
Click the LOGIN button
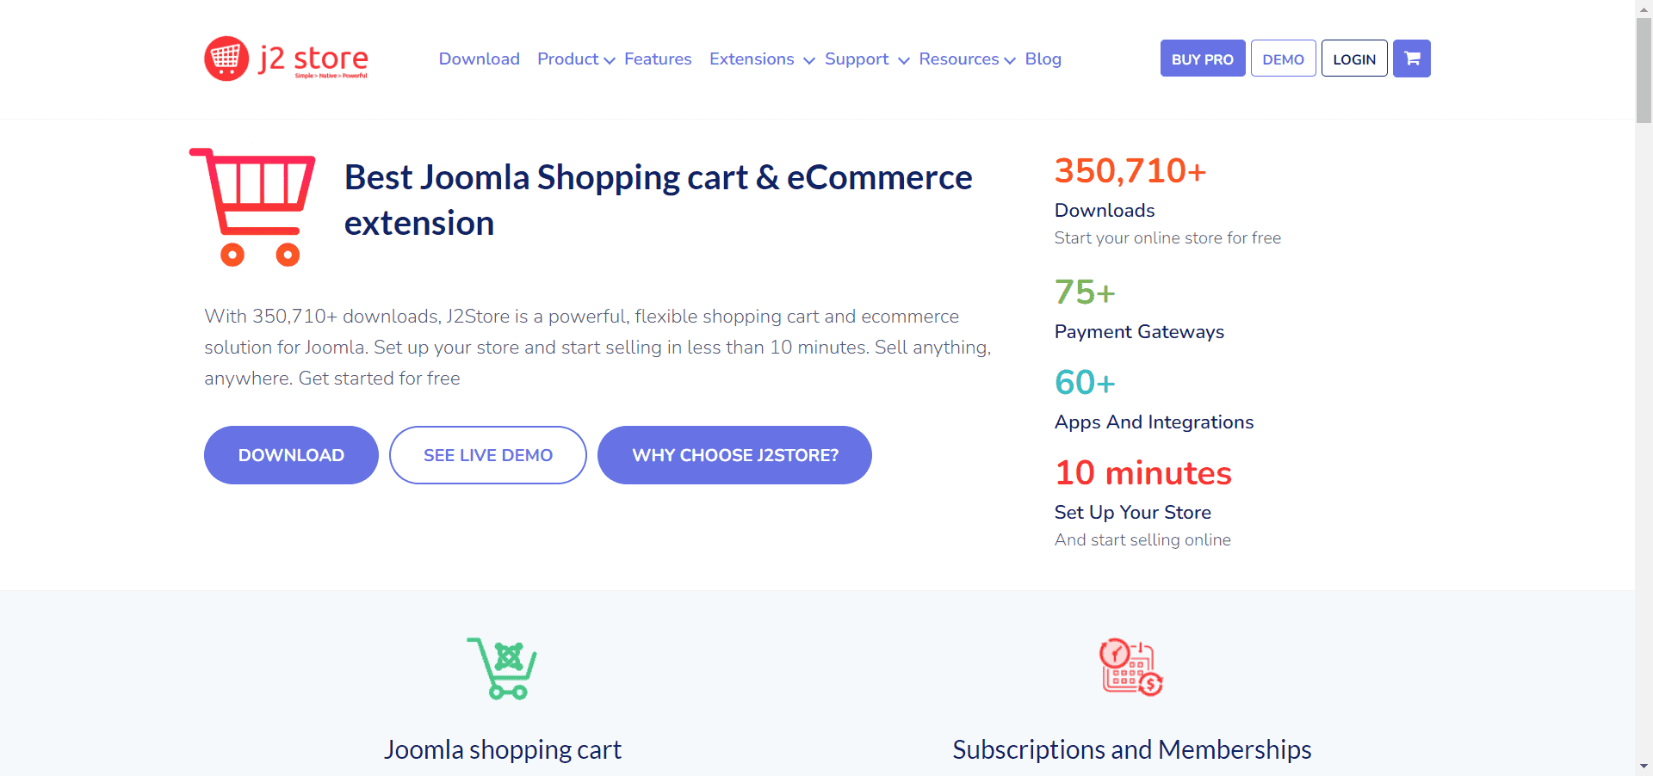(1354, 59)
